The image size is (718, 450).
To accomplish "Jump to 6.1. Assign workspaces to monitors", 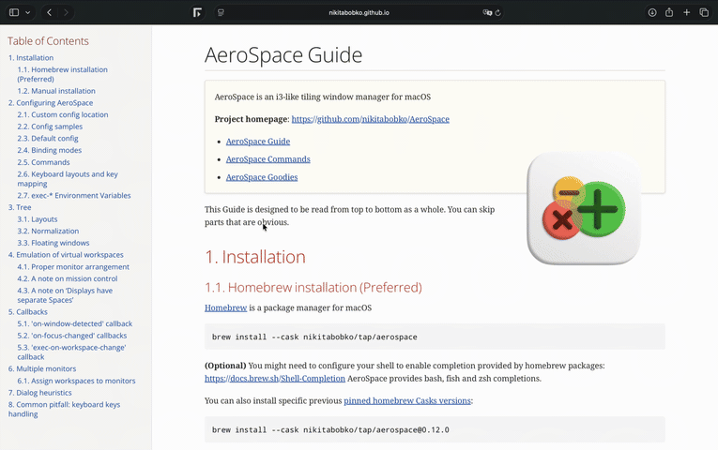I will (76, 381).
